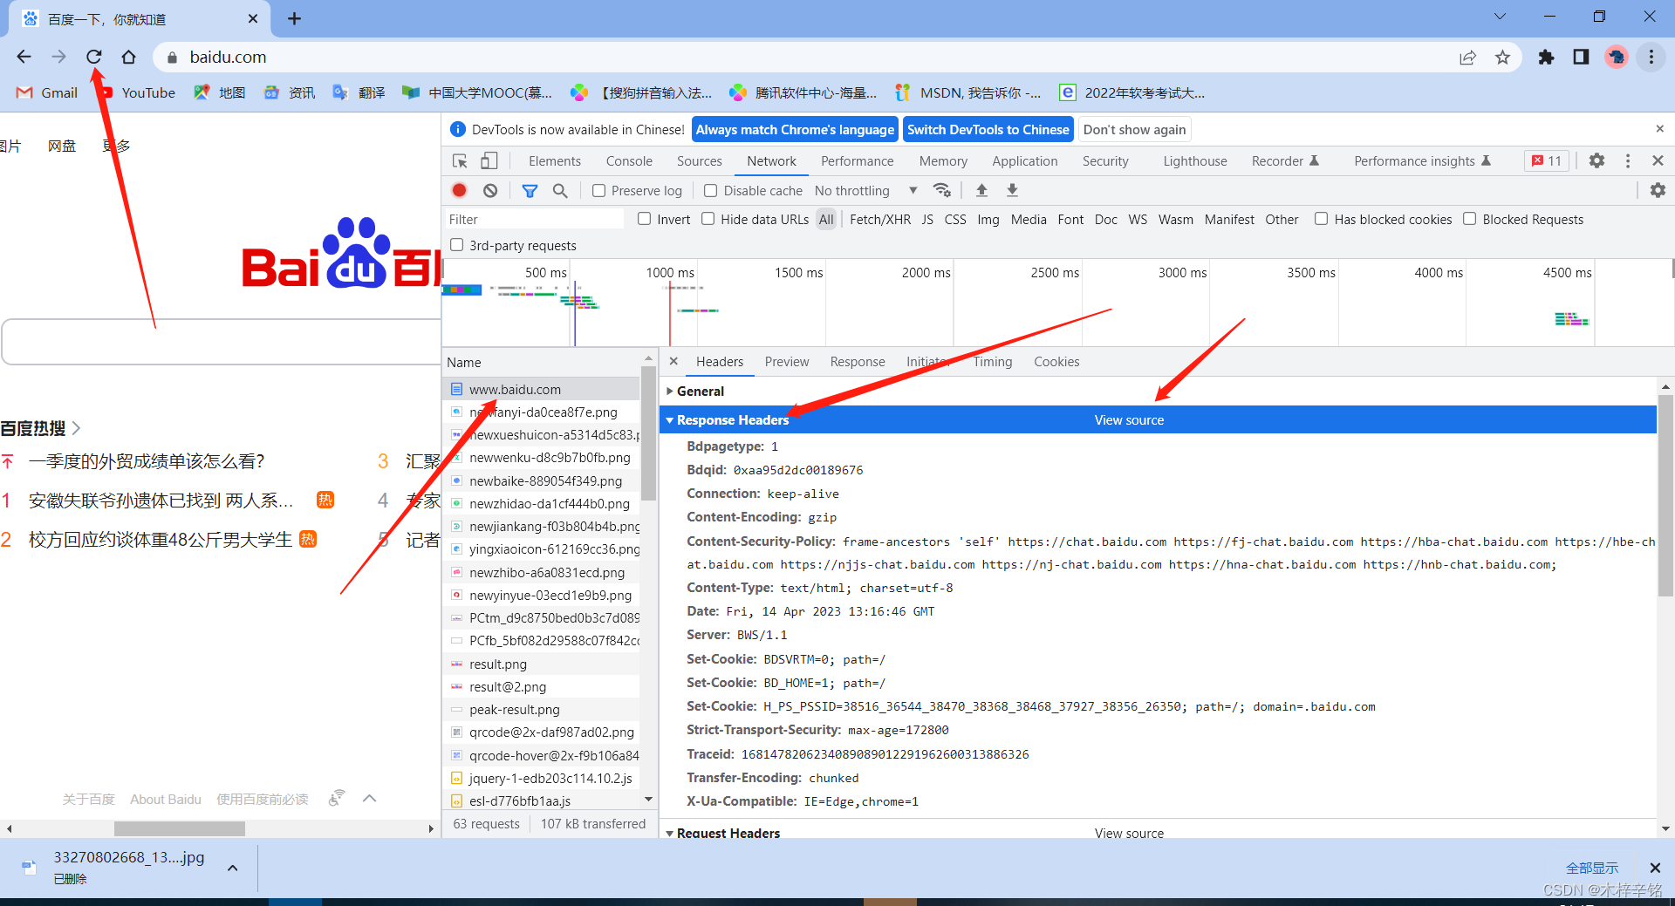Close the request details pane
Image resolution: width=1675 pixels, height=906 pixels.
(673, 361)
